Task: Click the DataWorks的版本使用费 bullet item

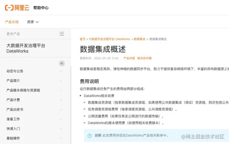Action: pos(126,123)
